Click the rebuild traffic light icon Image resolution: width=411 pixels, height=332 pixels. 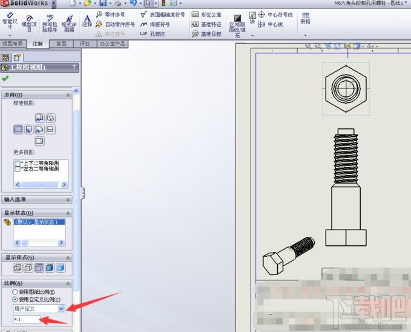[x=163, y=3]
